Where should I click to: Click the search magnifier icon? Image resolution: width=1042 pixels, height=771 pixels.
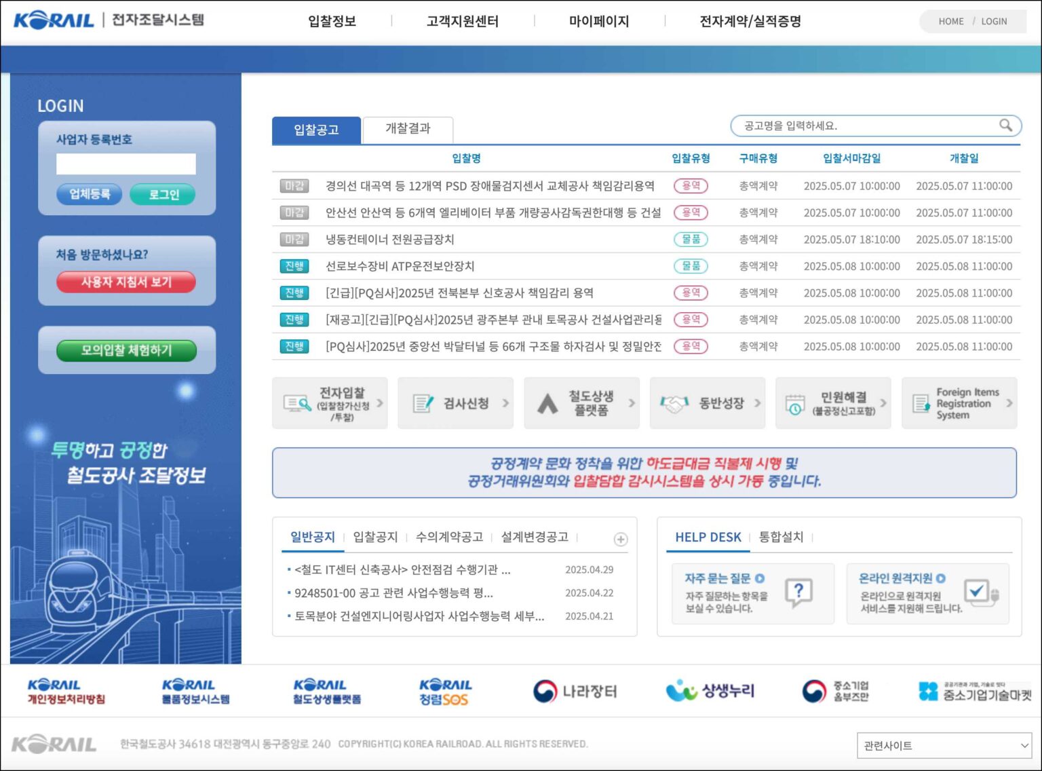1006,126
